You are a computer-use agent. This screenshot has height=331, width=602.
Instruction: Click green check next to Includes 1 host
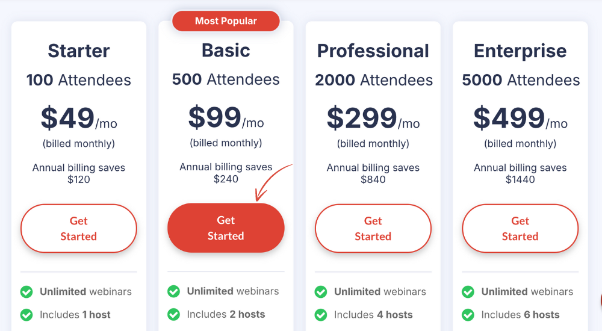[26, 315]
